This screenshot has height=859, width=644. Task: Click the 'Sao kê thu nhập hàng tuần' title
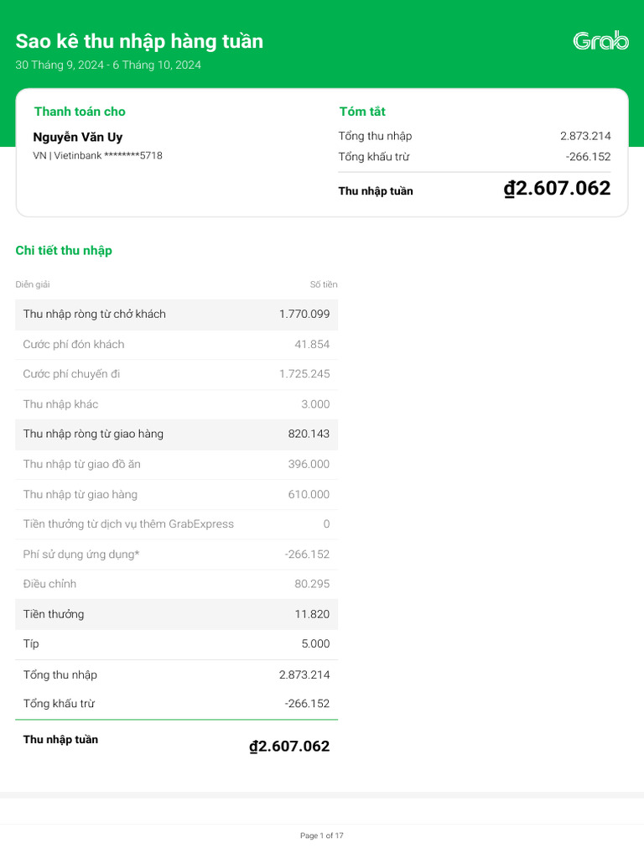(x=139, y=41)
